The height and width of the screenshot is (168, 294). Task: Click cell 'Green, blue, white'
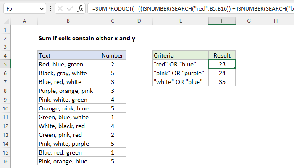(x=68, y=117)
